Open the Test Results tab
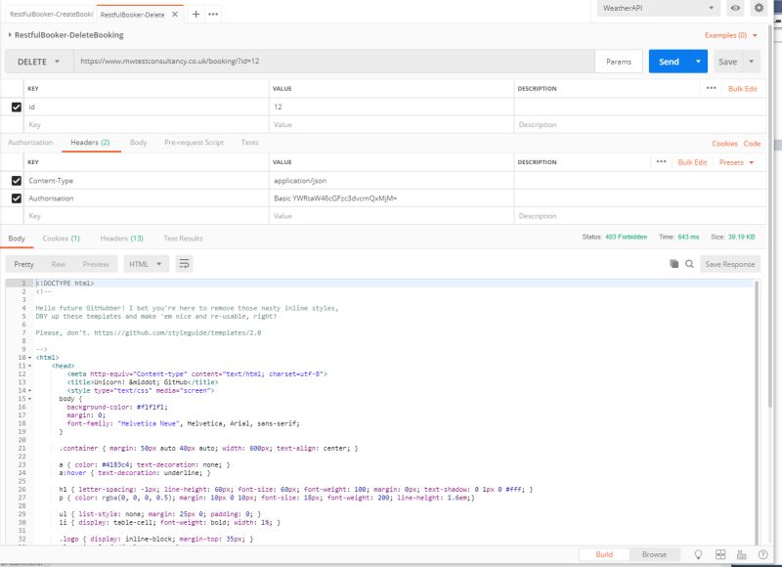782x567 pixels. point(183,239)
